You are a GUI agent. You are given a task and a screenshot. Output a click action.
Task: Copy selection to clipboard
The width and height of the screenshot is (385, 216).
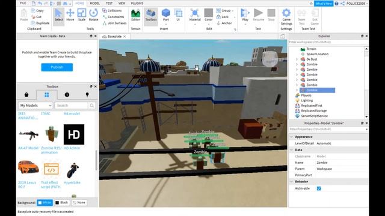(x=37, y=11)
